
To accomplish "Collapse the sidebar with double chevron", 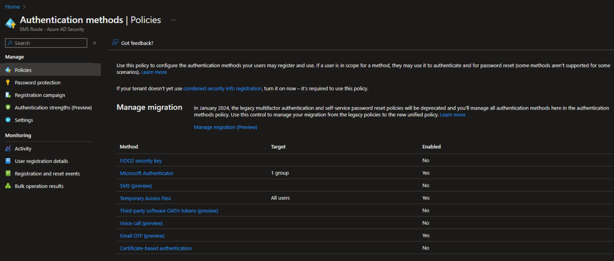I will tap(94, 43).
